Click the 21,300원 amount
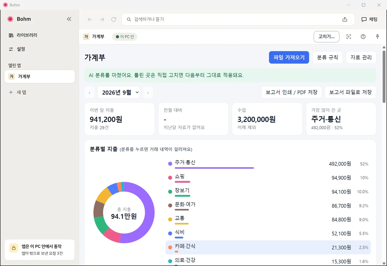Screen dimensions: 387x266 coord(341,248)
